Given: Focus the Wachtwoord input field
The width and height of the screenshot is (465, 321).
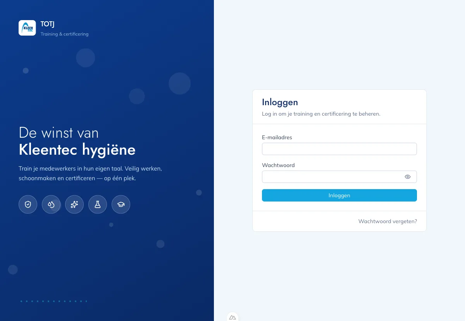Looking at the screenshot, I should (x=339, y=177).
